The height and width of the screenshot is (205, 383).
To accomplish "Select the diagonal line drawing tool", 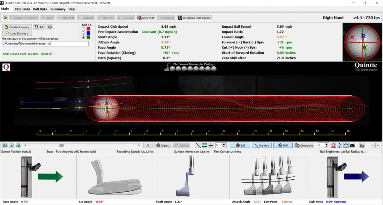I will [x=199, y=145].
